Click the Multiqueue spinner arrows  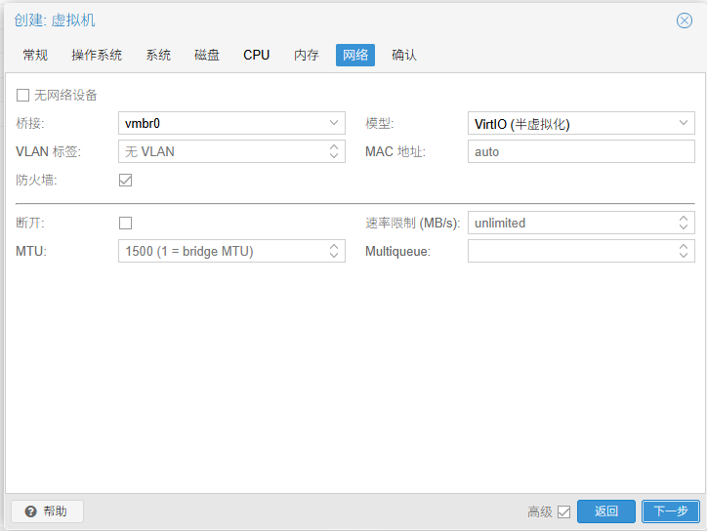pyautogui.click(x=684, y=251)
